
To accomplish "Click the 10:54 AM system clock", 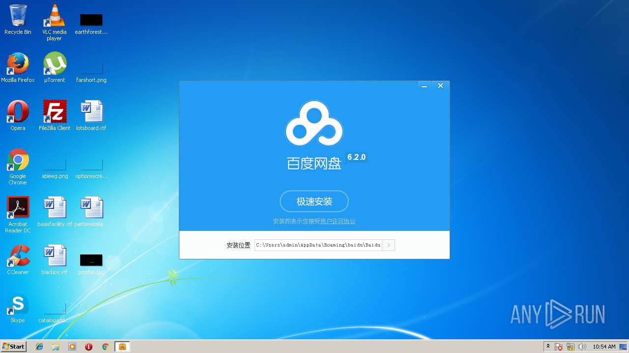I will point(604,347).
